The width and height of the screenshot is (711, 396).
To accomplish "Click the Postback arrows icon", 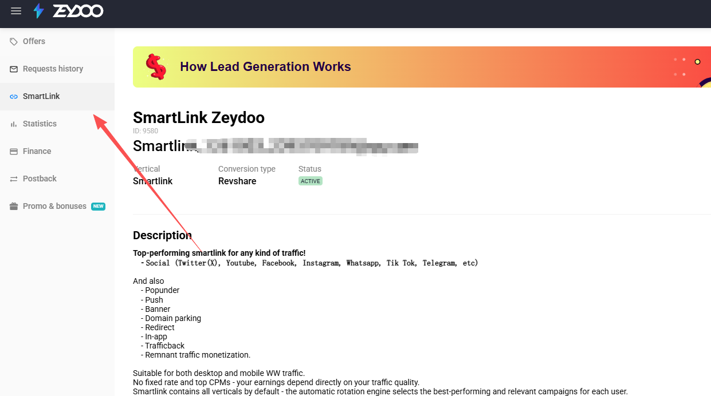I will tap(14, 179).
